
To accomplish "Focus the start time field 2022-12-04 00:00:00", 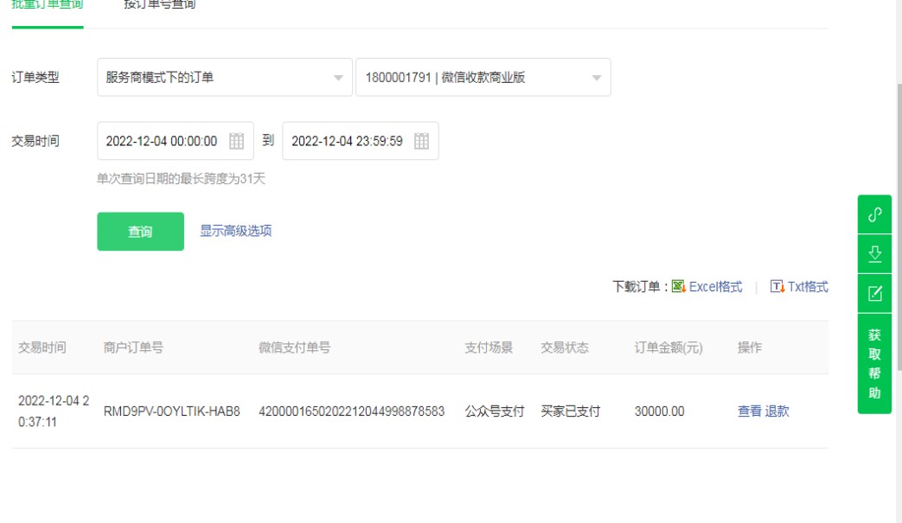I will [163, 141].
